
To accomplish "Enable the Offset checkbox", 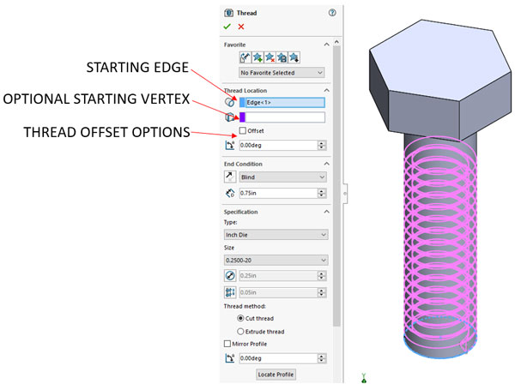I will [x=243, y=131].
